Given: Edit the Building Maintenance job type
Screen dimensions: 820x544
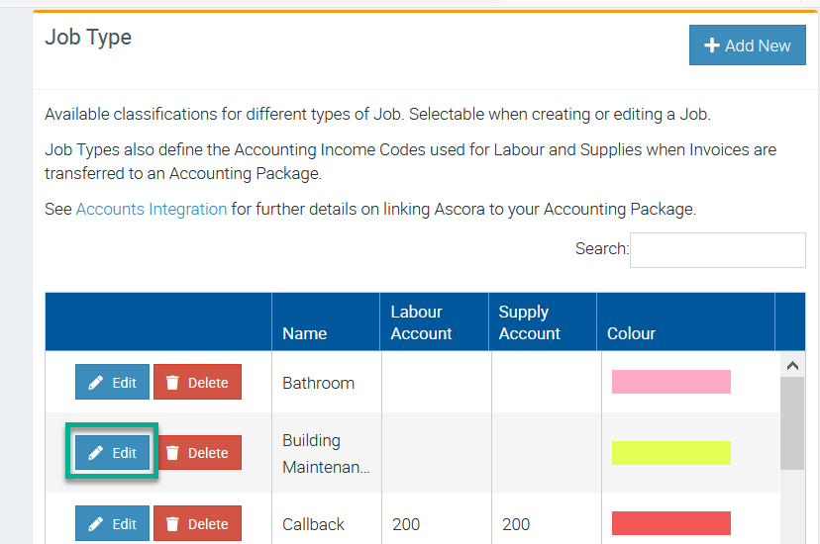Looking at the screenshot, I should point(112,453).
